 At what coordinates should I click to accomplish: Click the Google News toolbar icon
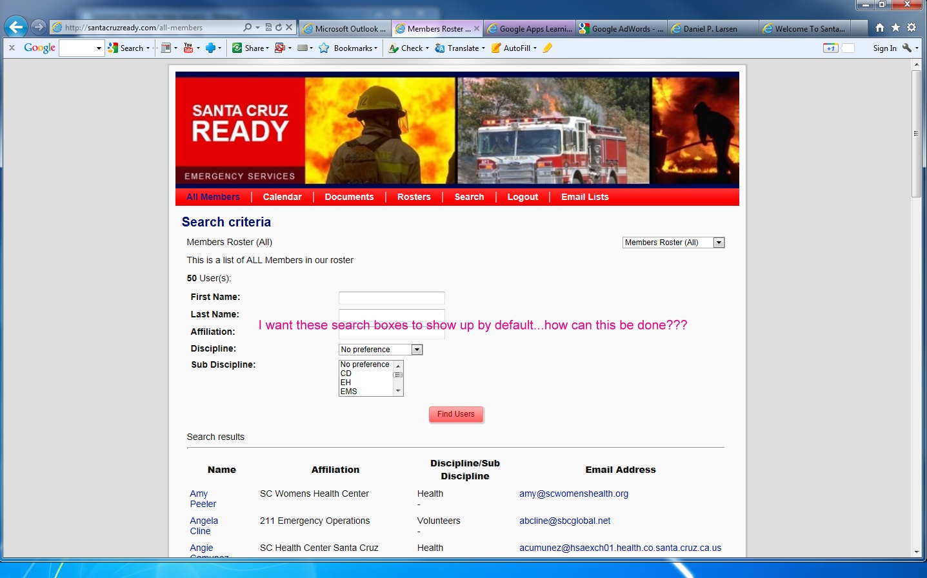(x=166, y=48)
